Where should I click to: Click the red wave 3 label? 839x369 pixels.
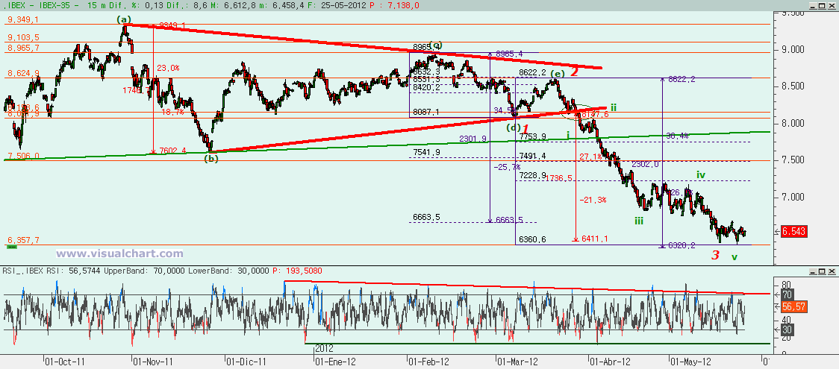click(715, 255)
